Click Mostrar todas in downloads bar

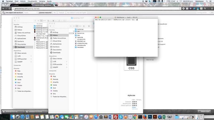point(204,111)
